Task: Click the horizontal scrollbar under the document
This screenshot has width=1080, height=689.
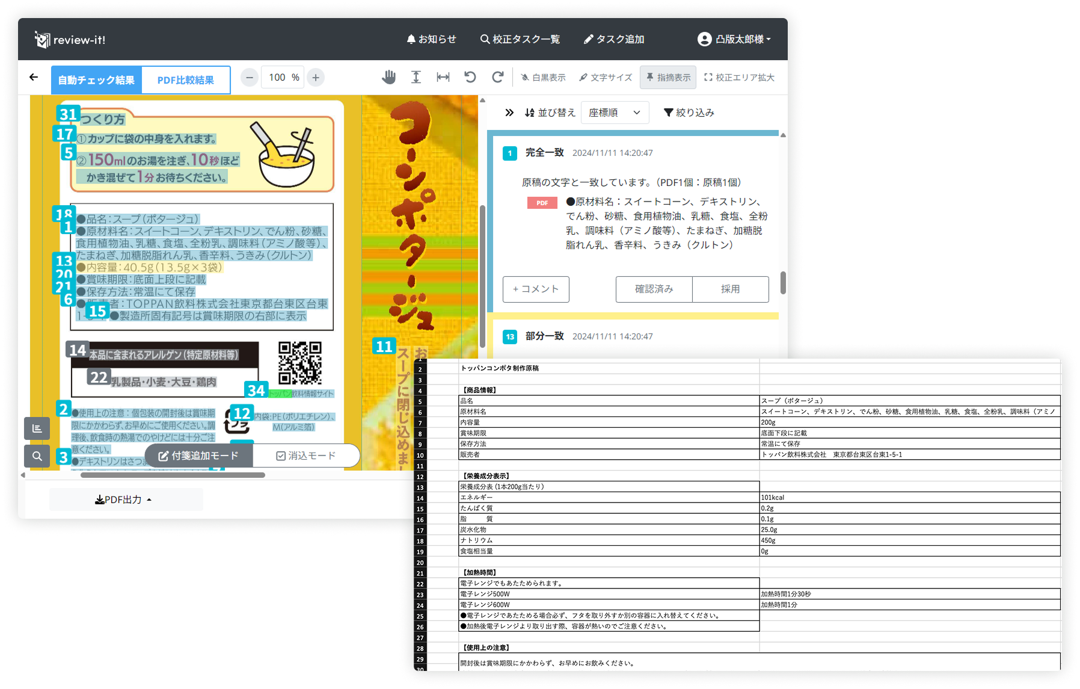Action: click(x=173, y=475)
